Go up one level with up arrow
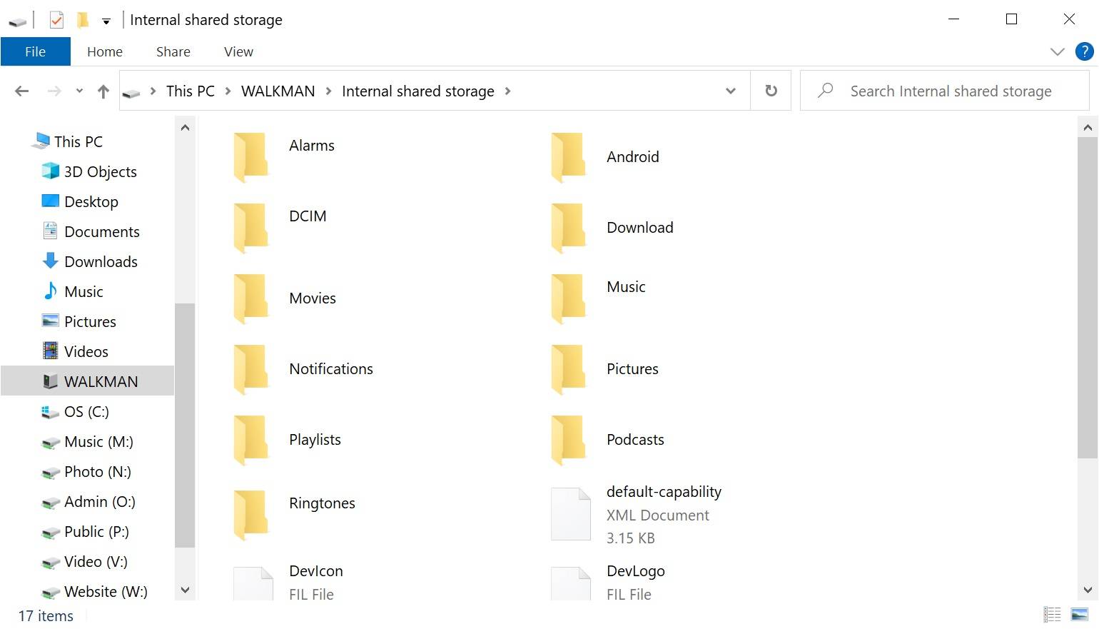Screen dimensions: 1099x629 coord(103,91)
